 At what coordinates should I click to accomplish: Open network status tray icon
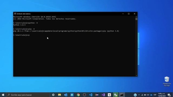pos(142,95)
